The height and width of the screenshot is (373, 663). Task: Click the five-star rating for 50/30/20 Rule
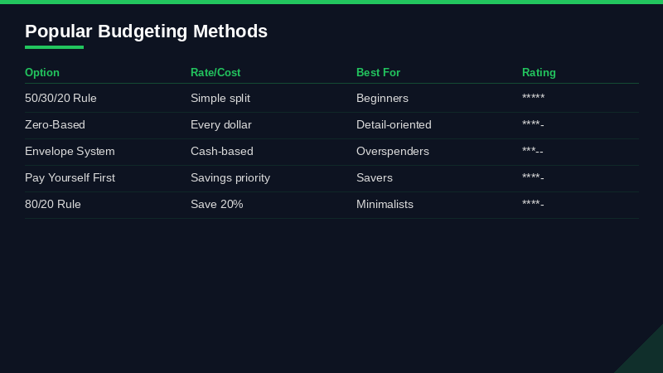click(533, 99)
